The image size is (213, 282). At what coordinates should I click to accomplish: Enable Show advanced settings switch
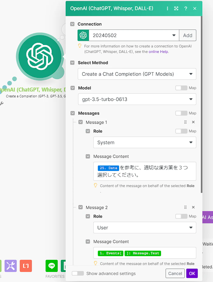pos(78,273)
